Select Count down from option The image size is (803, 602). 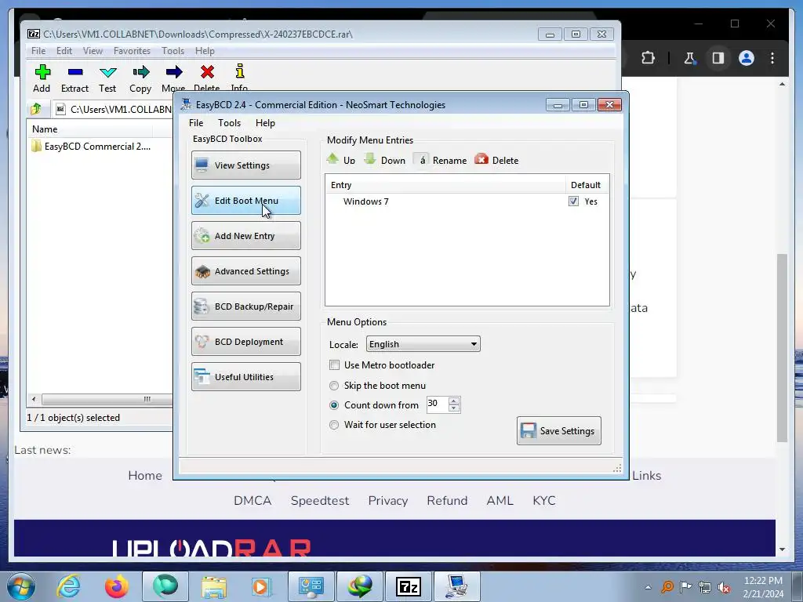point(334,405)
